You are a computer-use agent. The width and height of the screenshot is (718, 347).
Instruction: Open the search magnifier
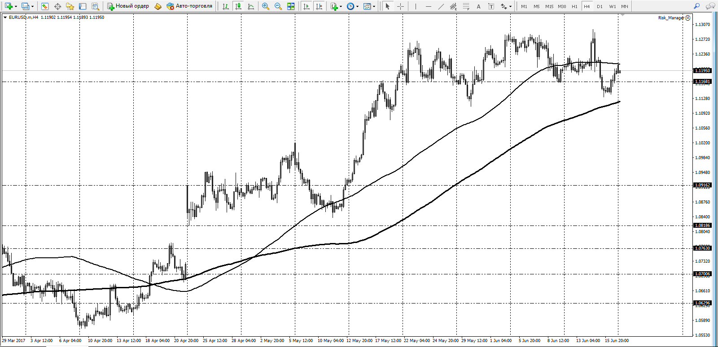tap(696, 6)
